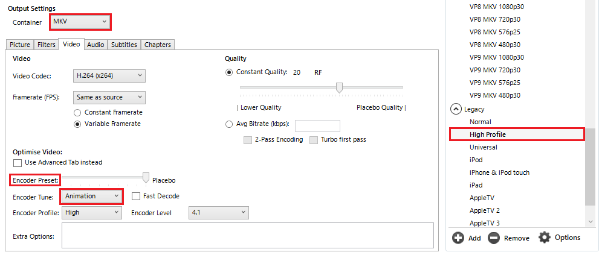Open the Container format dropdown
The width and height of the screenshot is (602, 255).
pos(80,22)
